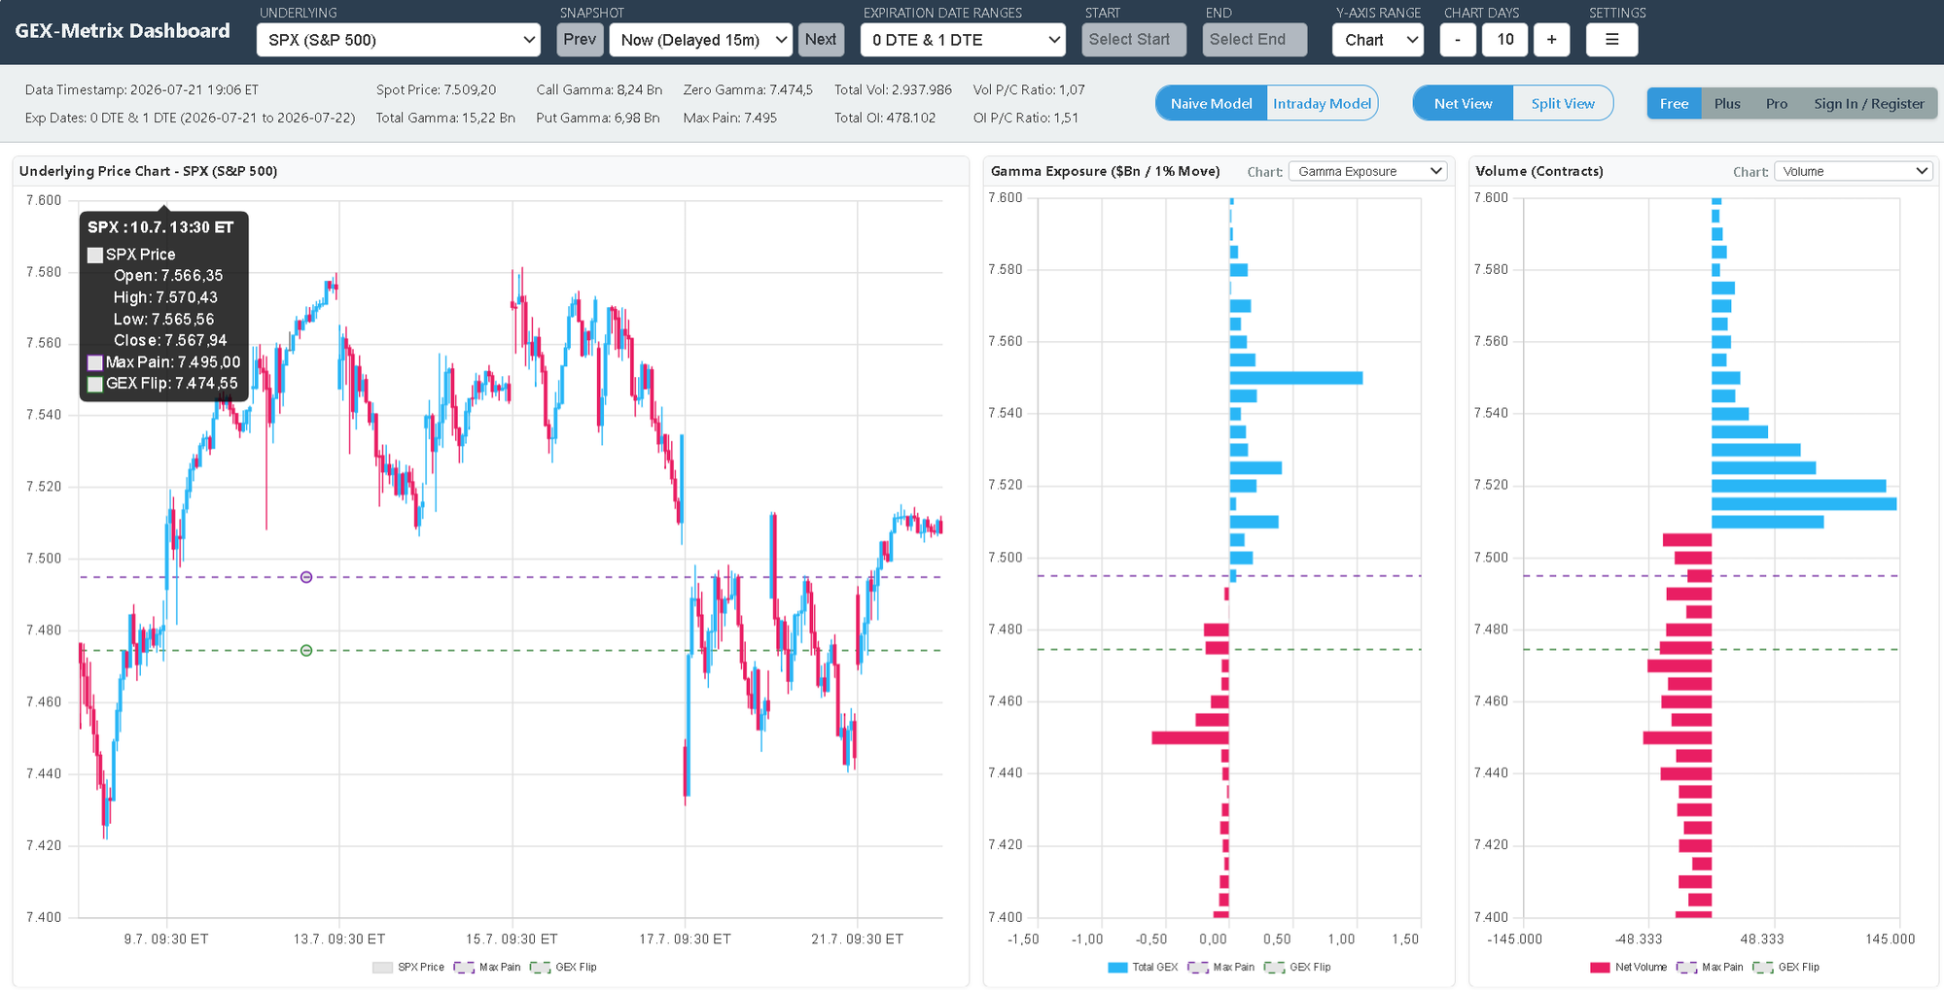Toggle GEX Flip legend in price chart
Screen dimensions: 1944x990
563,967
